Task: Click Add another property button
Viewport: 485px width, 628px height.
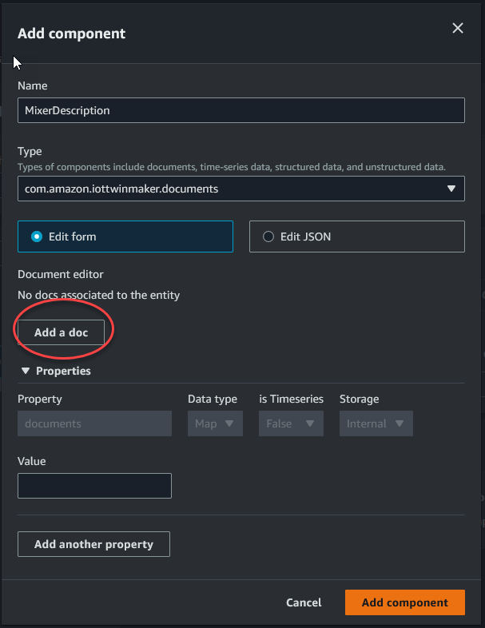Action: (93, 544)
